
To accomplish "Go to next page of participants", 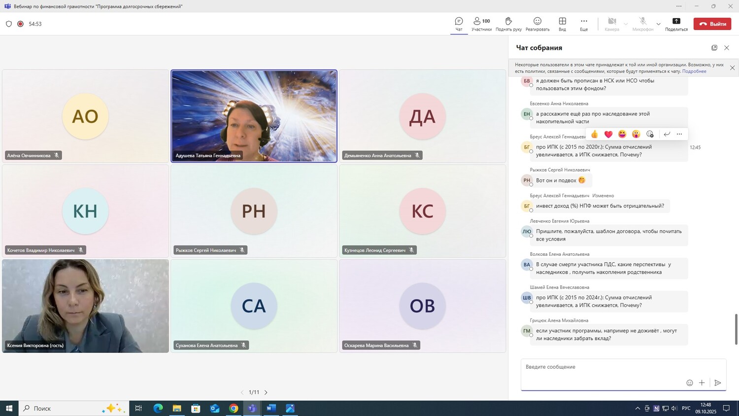I will pos(266,392).
